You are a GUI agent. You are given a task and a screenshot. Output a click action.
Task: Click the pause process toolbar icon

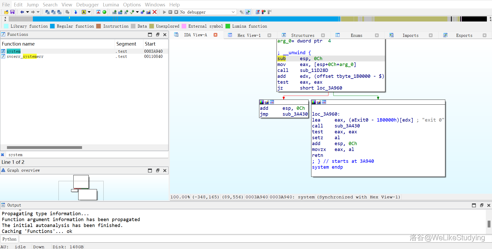click(170, 12)
